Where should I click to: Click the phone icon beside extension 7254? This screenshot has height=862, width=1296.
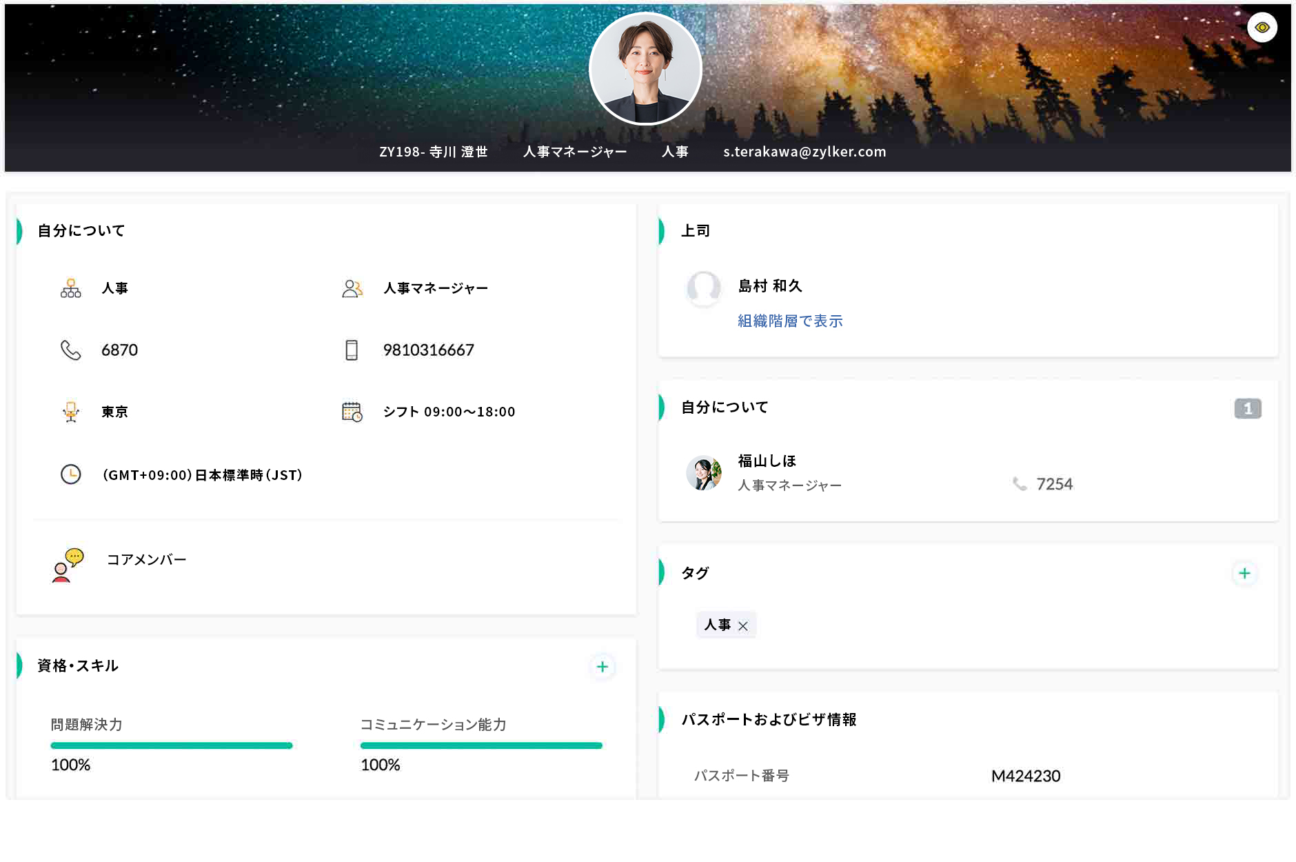click(x=1020, y=484)
